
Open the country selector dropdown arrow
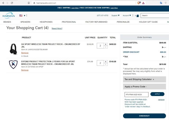25,16
